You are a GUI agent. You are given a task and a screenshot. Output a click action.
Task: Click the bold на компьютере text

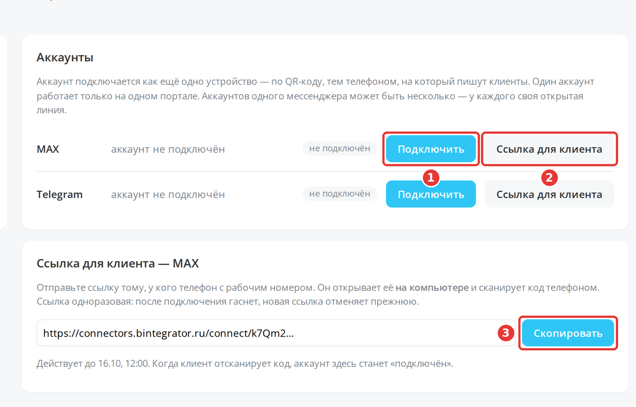pyautogui.click(x=432, y=287)
